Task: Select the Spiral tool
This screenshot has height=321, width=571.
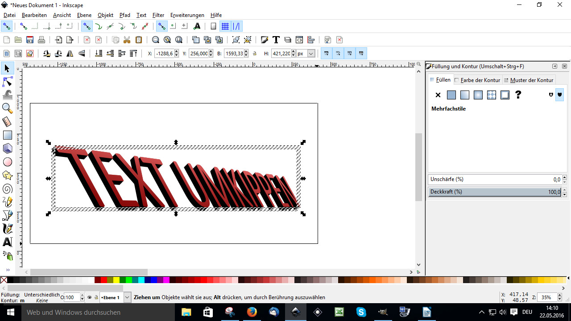Action: coord(7,189)
